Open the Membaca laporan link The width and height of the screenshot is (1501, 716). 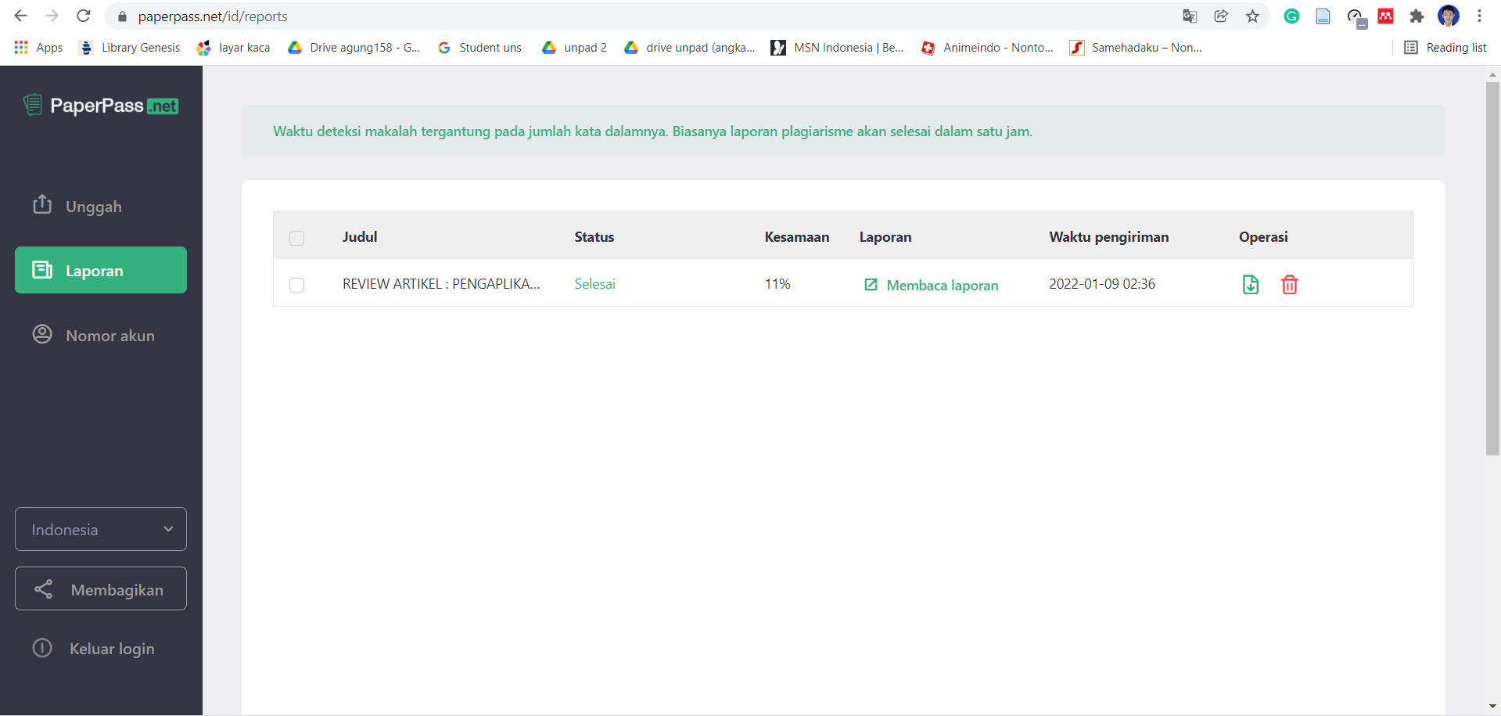[931, 285]
